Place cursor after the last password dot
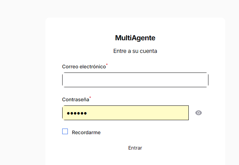 click(x=88, y=113)
